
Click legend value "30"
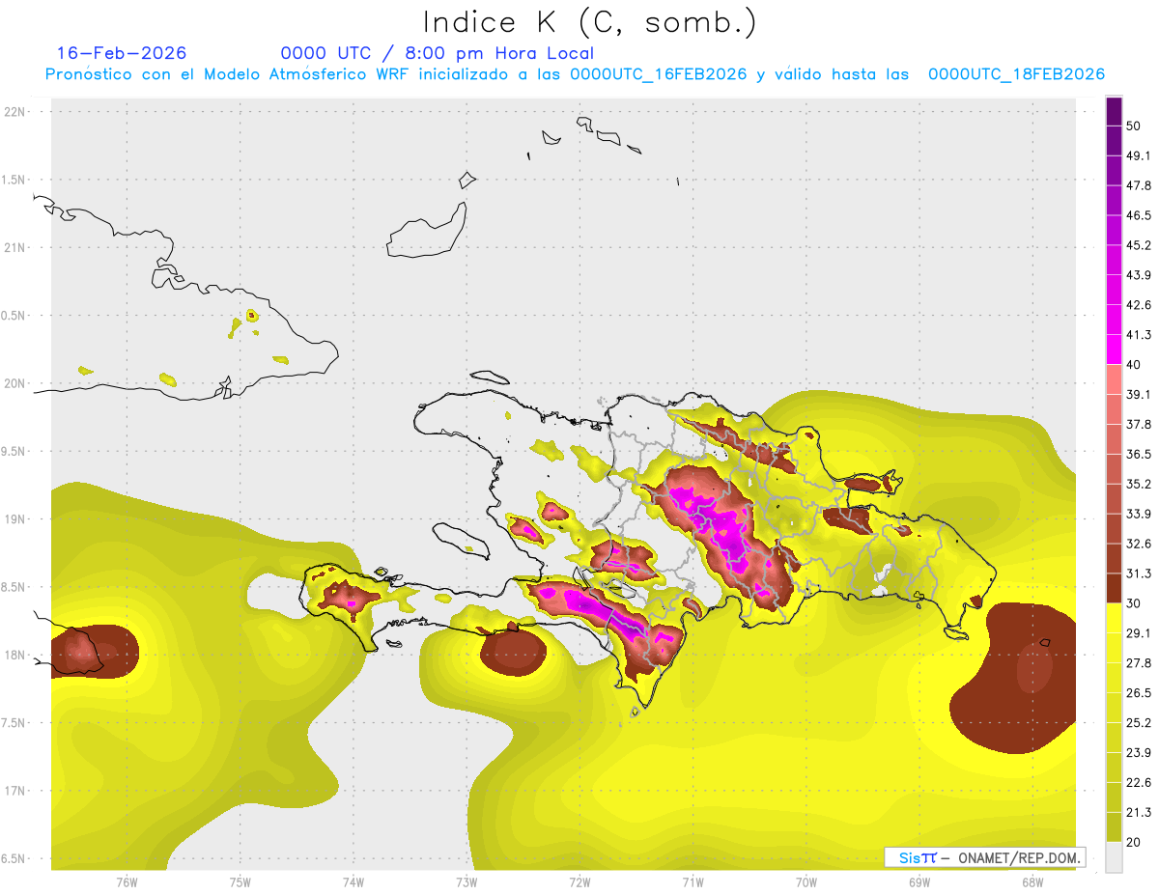click(x=1134, y=603)
